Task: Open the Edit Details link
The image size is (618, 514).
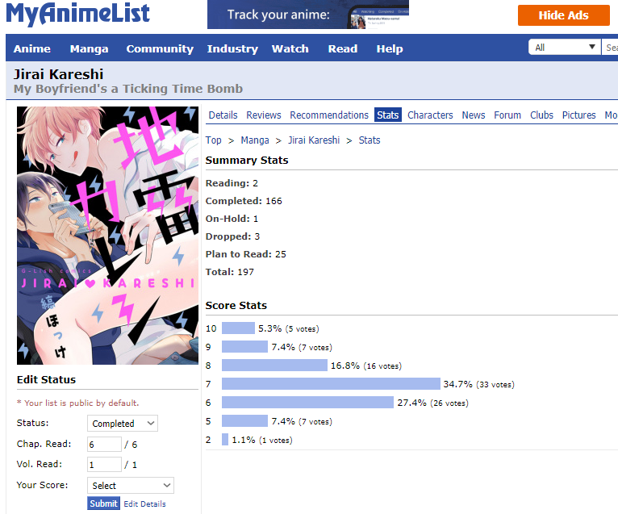Action: click(x=144, y=504)
